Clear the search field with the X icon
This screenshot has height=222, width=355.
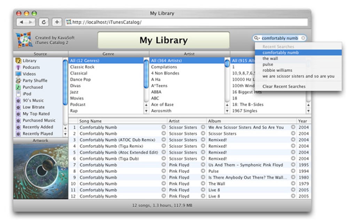click(x=303, y=38)
